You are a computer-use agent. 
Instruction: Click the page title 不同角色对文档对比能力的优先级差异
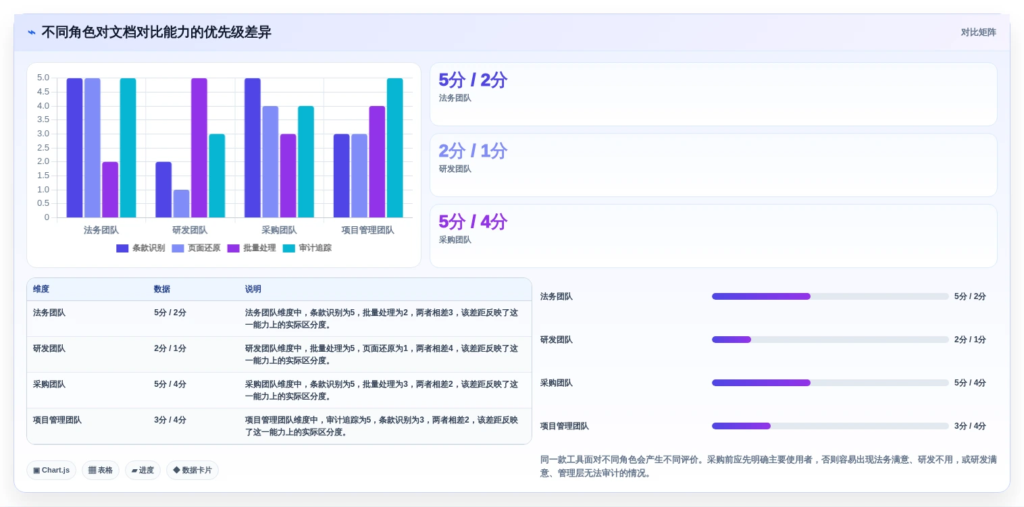[156, 32]
